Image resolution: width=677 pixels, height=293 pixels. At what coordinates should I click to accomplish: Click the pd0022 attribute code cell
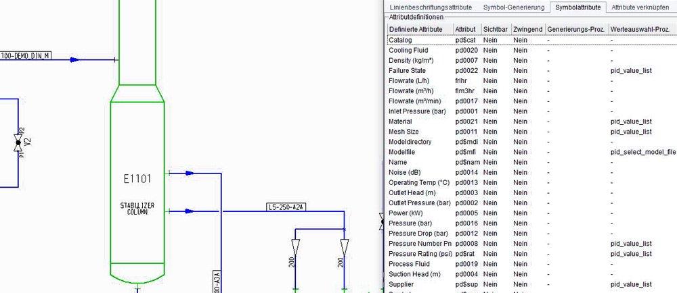(466, 71)
